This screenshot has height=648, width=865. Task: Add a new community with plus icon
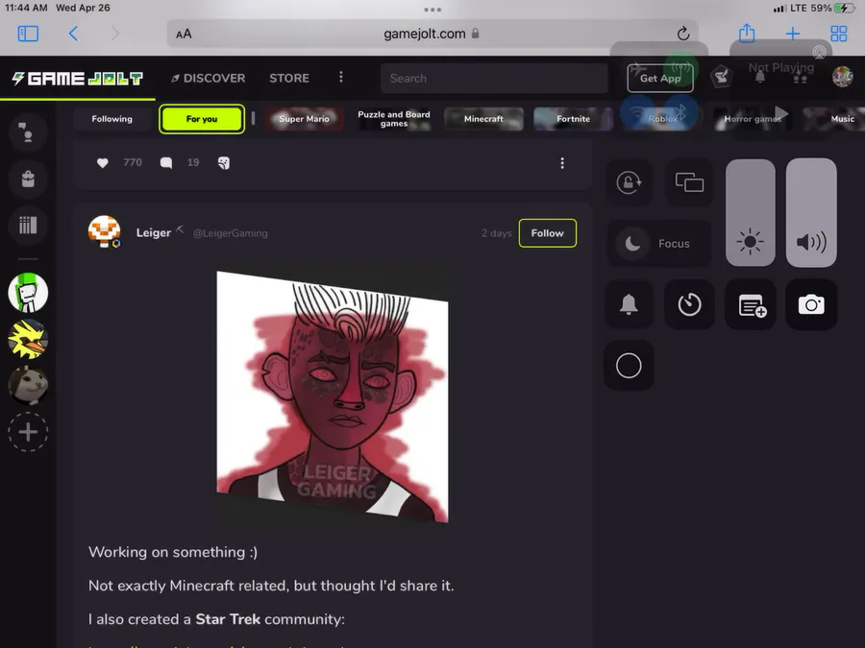tap(28, 431)
